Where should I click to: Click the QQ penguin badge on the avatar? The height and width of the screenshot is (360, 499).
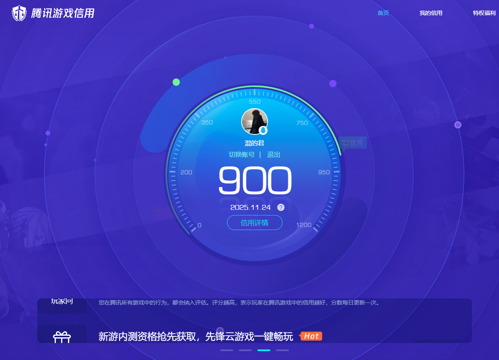coord(263,130)
